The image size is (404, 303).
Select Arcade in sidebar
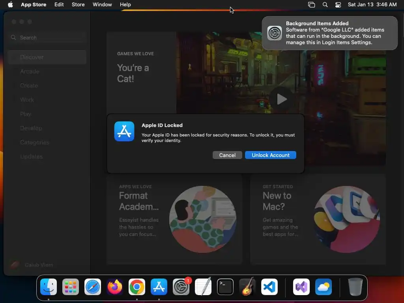coord(47,71)
